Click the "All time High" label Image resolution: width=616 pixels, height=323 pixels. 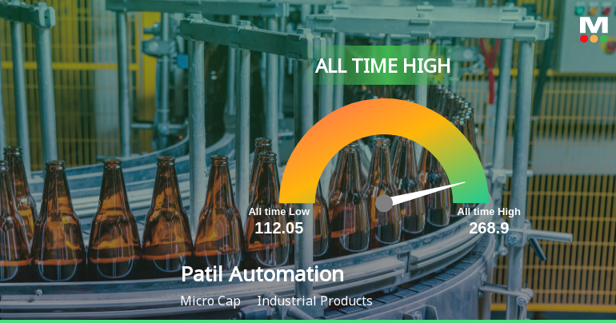tap(489, 212)
